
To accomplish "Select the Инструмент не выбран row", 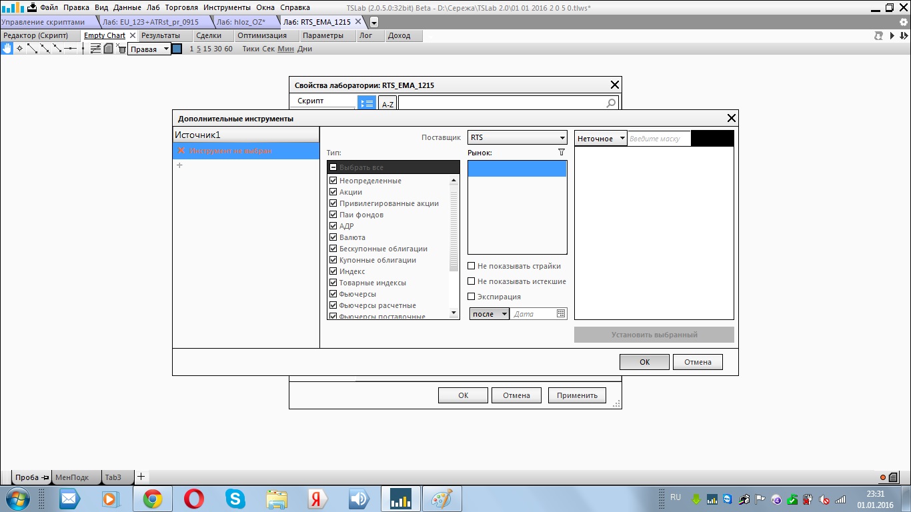I will tap(246, 151).
